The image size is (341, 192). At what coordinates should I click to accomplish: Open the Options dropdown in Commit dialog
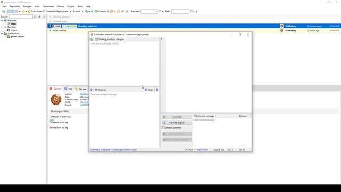pos(243,116)
